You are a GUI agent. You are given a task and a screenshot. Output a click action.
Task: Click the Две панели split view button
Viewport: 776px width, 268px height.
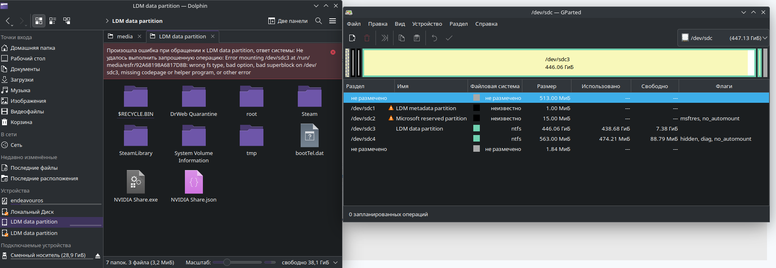288,21
